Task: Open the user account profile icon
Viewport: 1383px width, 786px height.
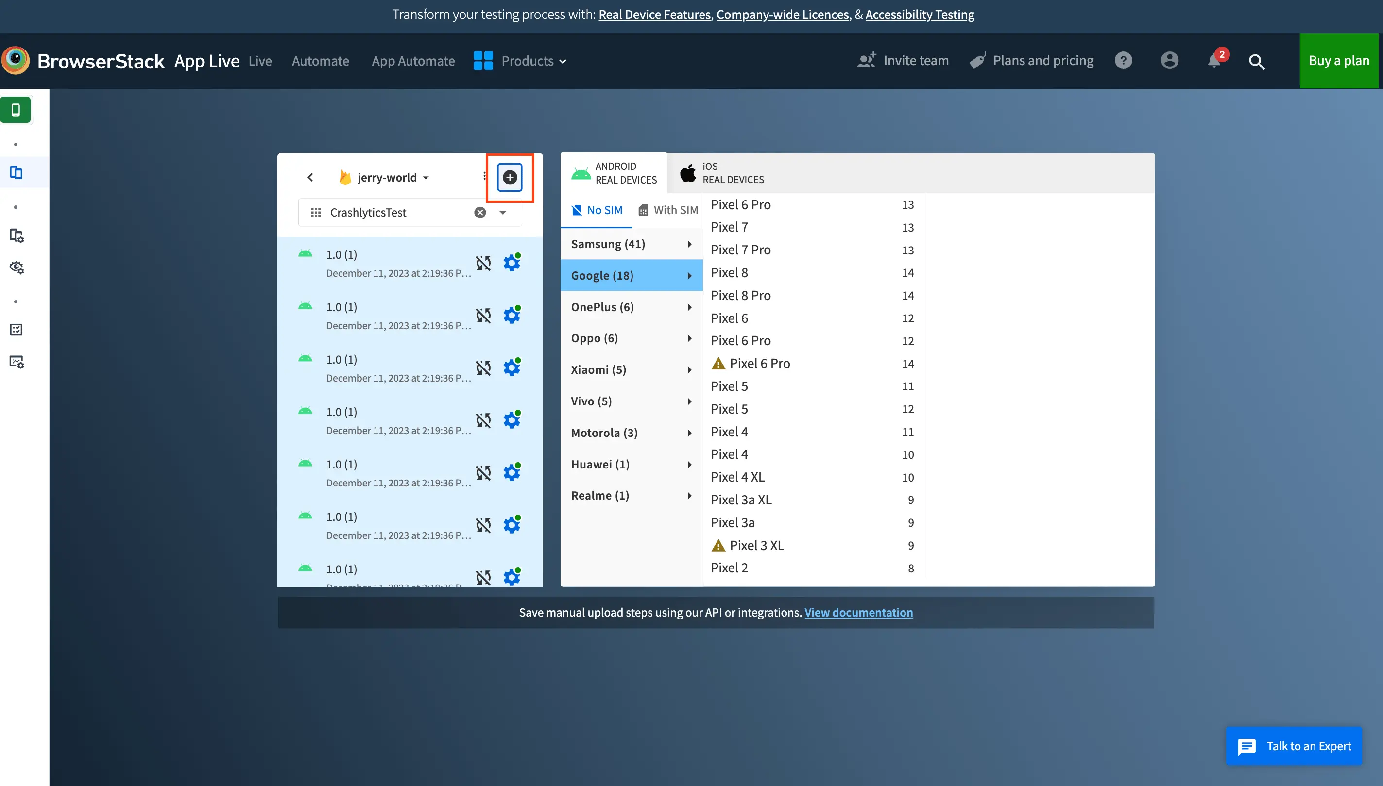Action: tap(1169, 61)
